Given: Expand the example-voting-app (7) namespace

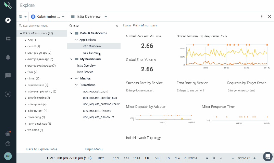Looking at the screenshot, I should pos(25,66).
